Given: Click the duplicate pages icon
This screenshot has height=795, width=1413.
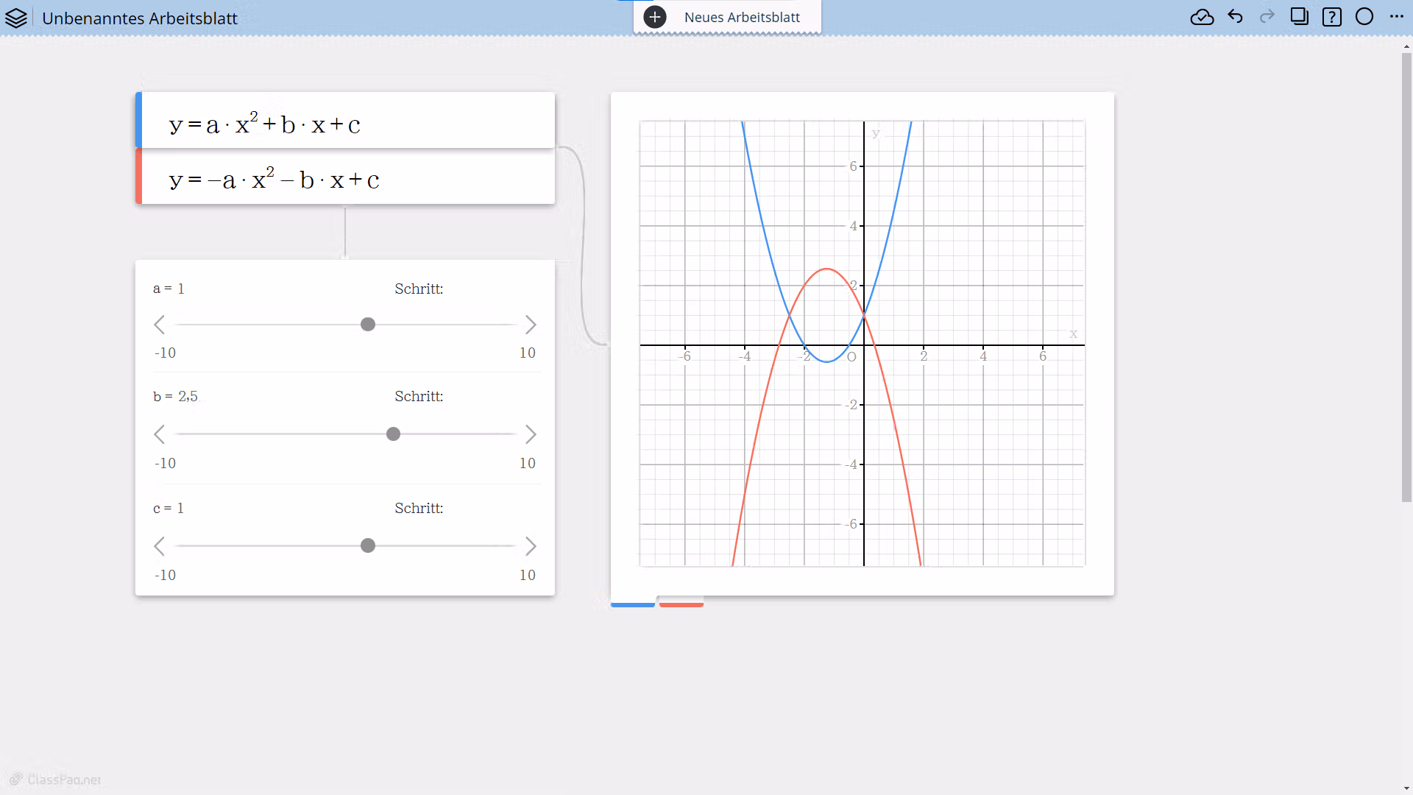Looking at the screenshot, I should tap(1300, 17).
